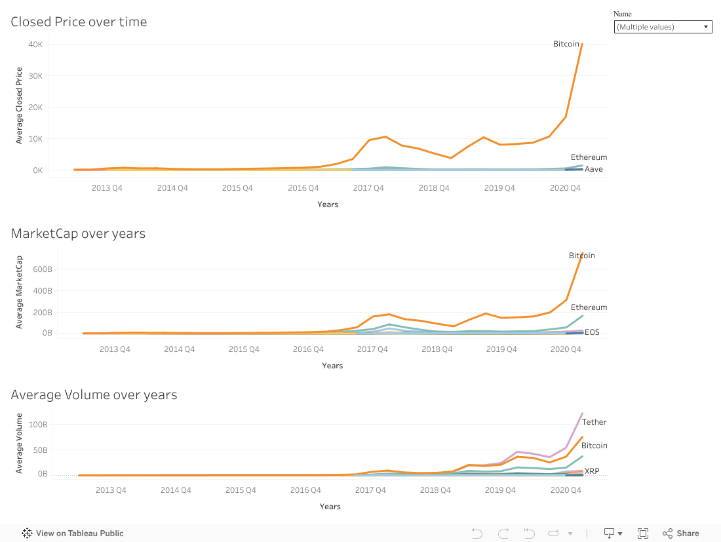The width and height of the screenshot is (721, 542).
Task: Select the Ethereum label in MarketCap chart
Action: coord(589,307)
